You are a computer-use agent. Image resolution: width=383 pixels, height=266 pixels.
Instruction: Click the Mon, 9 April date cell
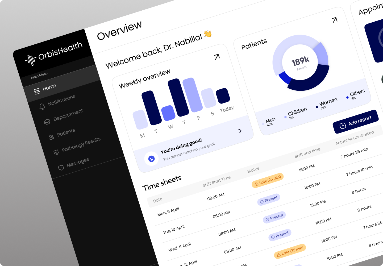[168, 212]
